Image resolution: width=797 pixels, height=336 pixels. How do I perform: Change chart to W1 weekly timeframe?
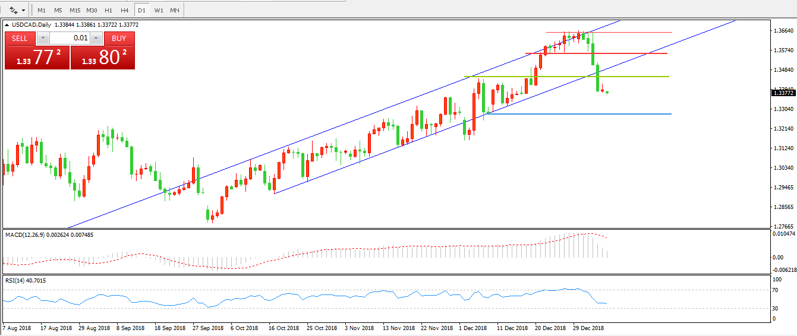[159, 10]
